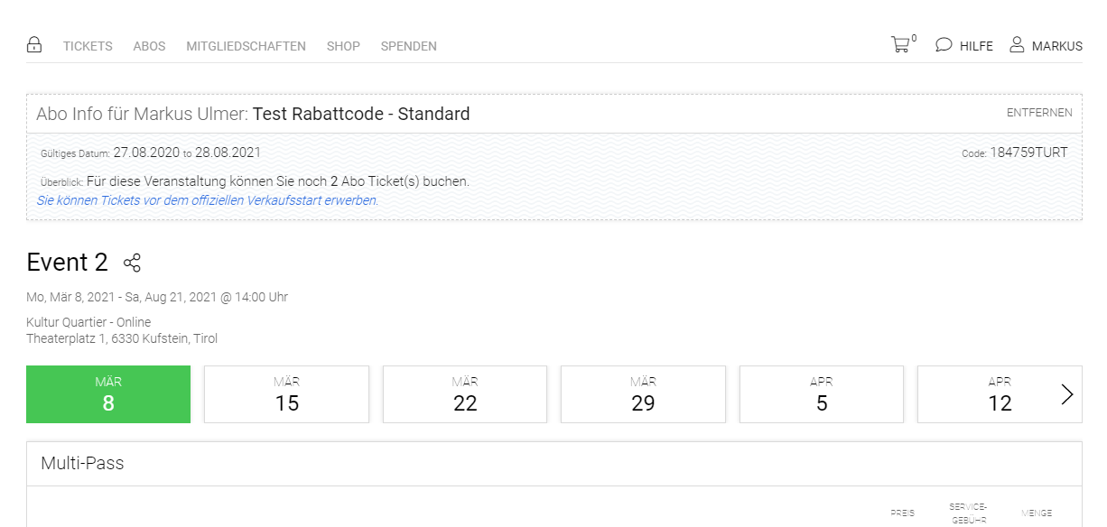Image resolution: width=1107 pixels, height=527 pixels.
Task: Open the Spenden page
Action: [408, 46]
